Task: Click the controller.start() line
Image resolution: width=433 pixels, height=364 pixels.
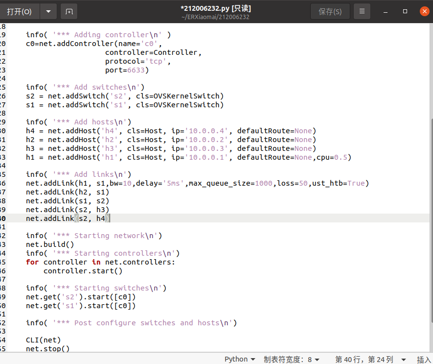Action: (83, 271)
